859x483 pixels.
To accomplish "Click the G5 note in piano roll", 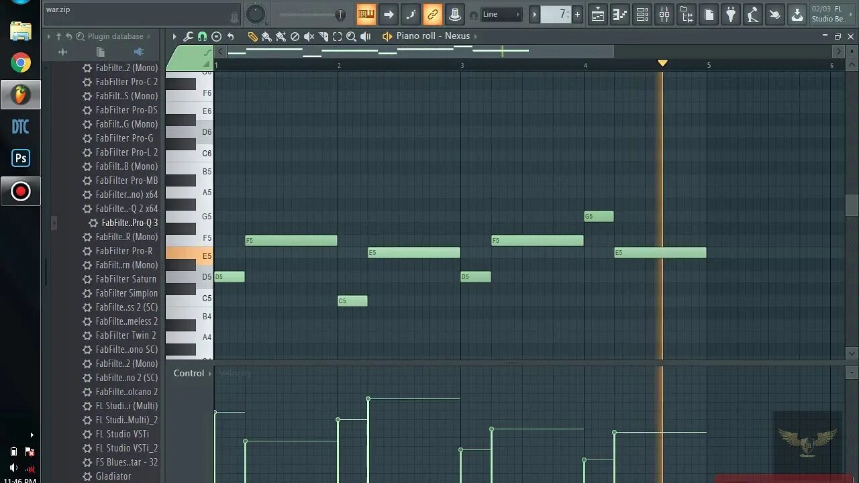I will click(x=599, y=217).
